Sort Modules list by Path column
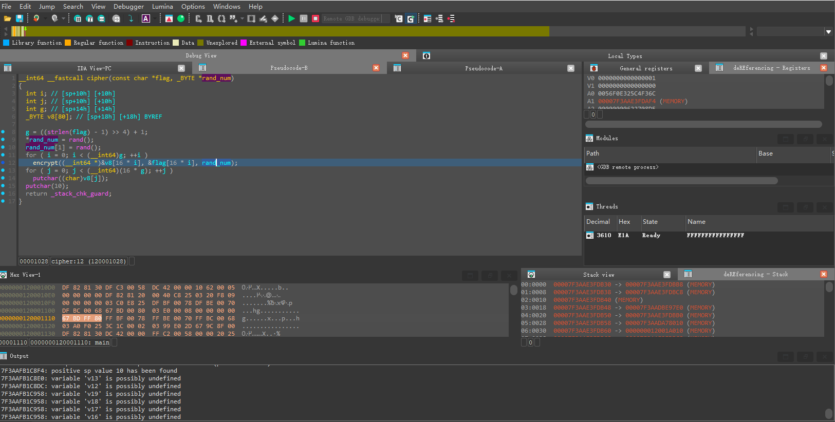The width and height of the screenshot is (835, 422). tap(670, 154)
